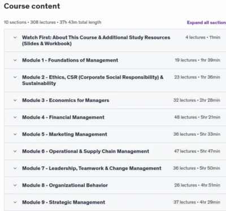The width and height of the screenshot is (226, 211).
Task: Expand Module 6 Operational & Supply Chain chevron
Action: (15, 151)
